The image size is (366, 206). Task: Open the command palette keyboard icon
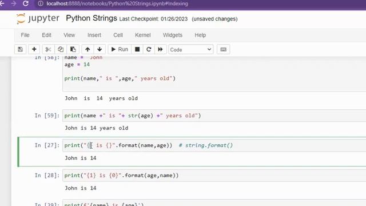click(224, 49)
